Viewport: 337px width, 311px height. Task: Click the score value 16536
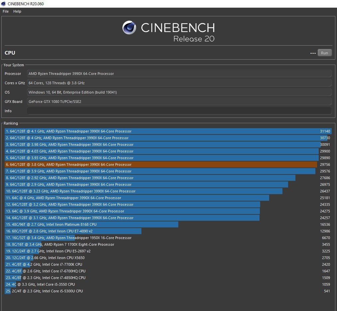325,224
